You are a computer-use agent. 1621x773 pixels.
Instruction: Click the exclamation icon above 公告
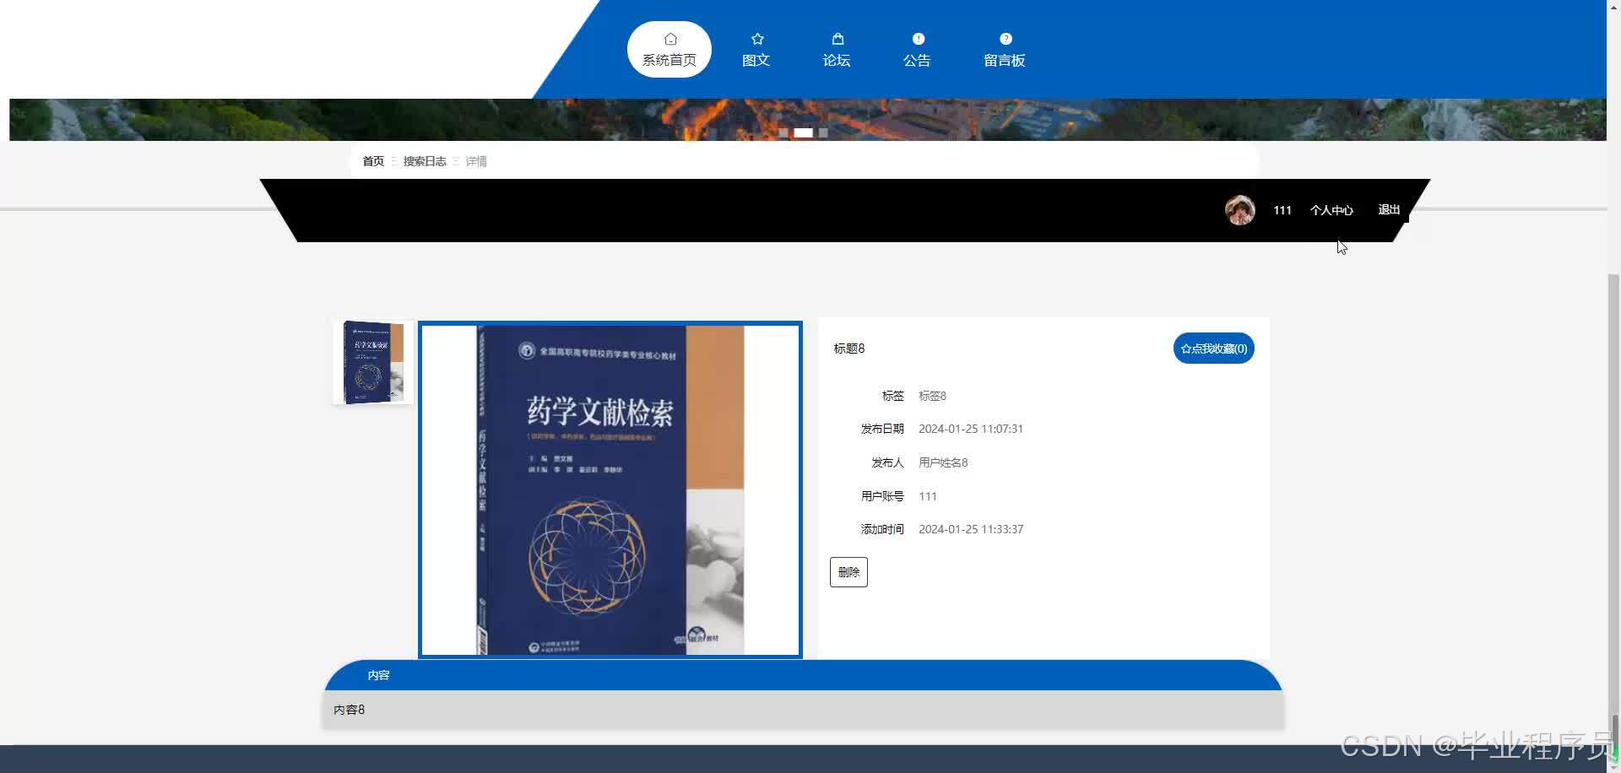[x=918, y=39]
